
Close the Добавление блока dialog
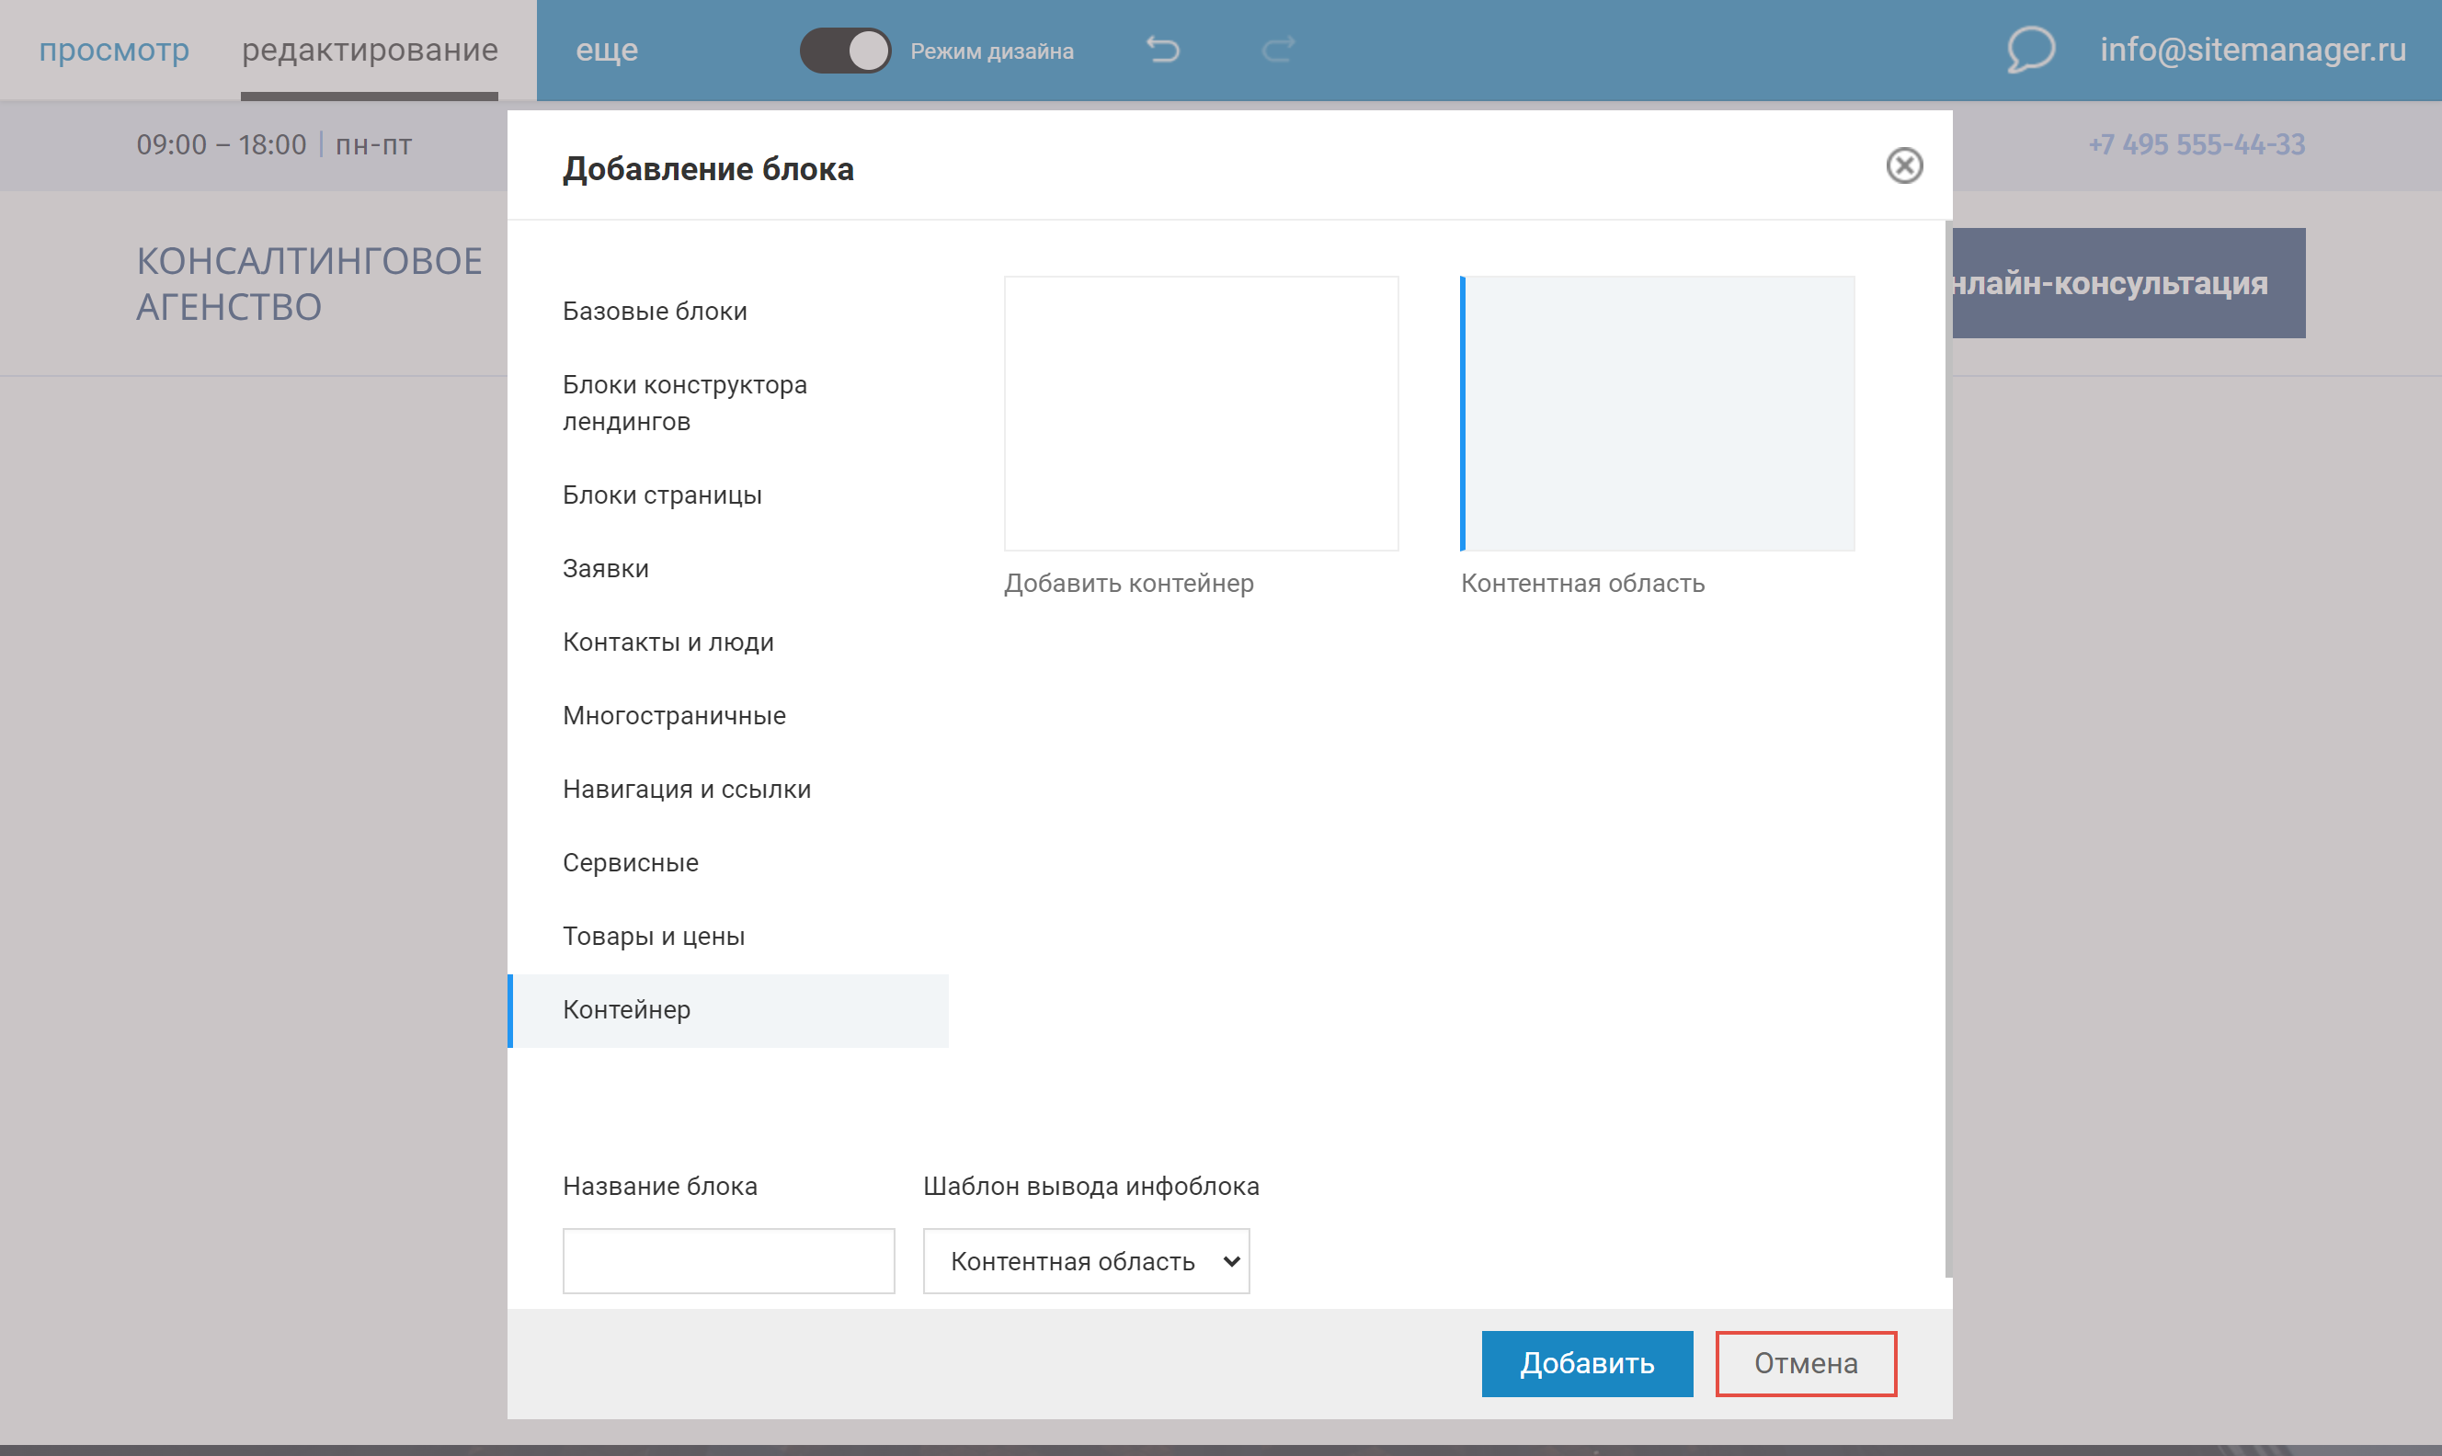pyautogui.click(x=1903, y=165)
